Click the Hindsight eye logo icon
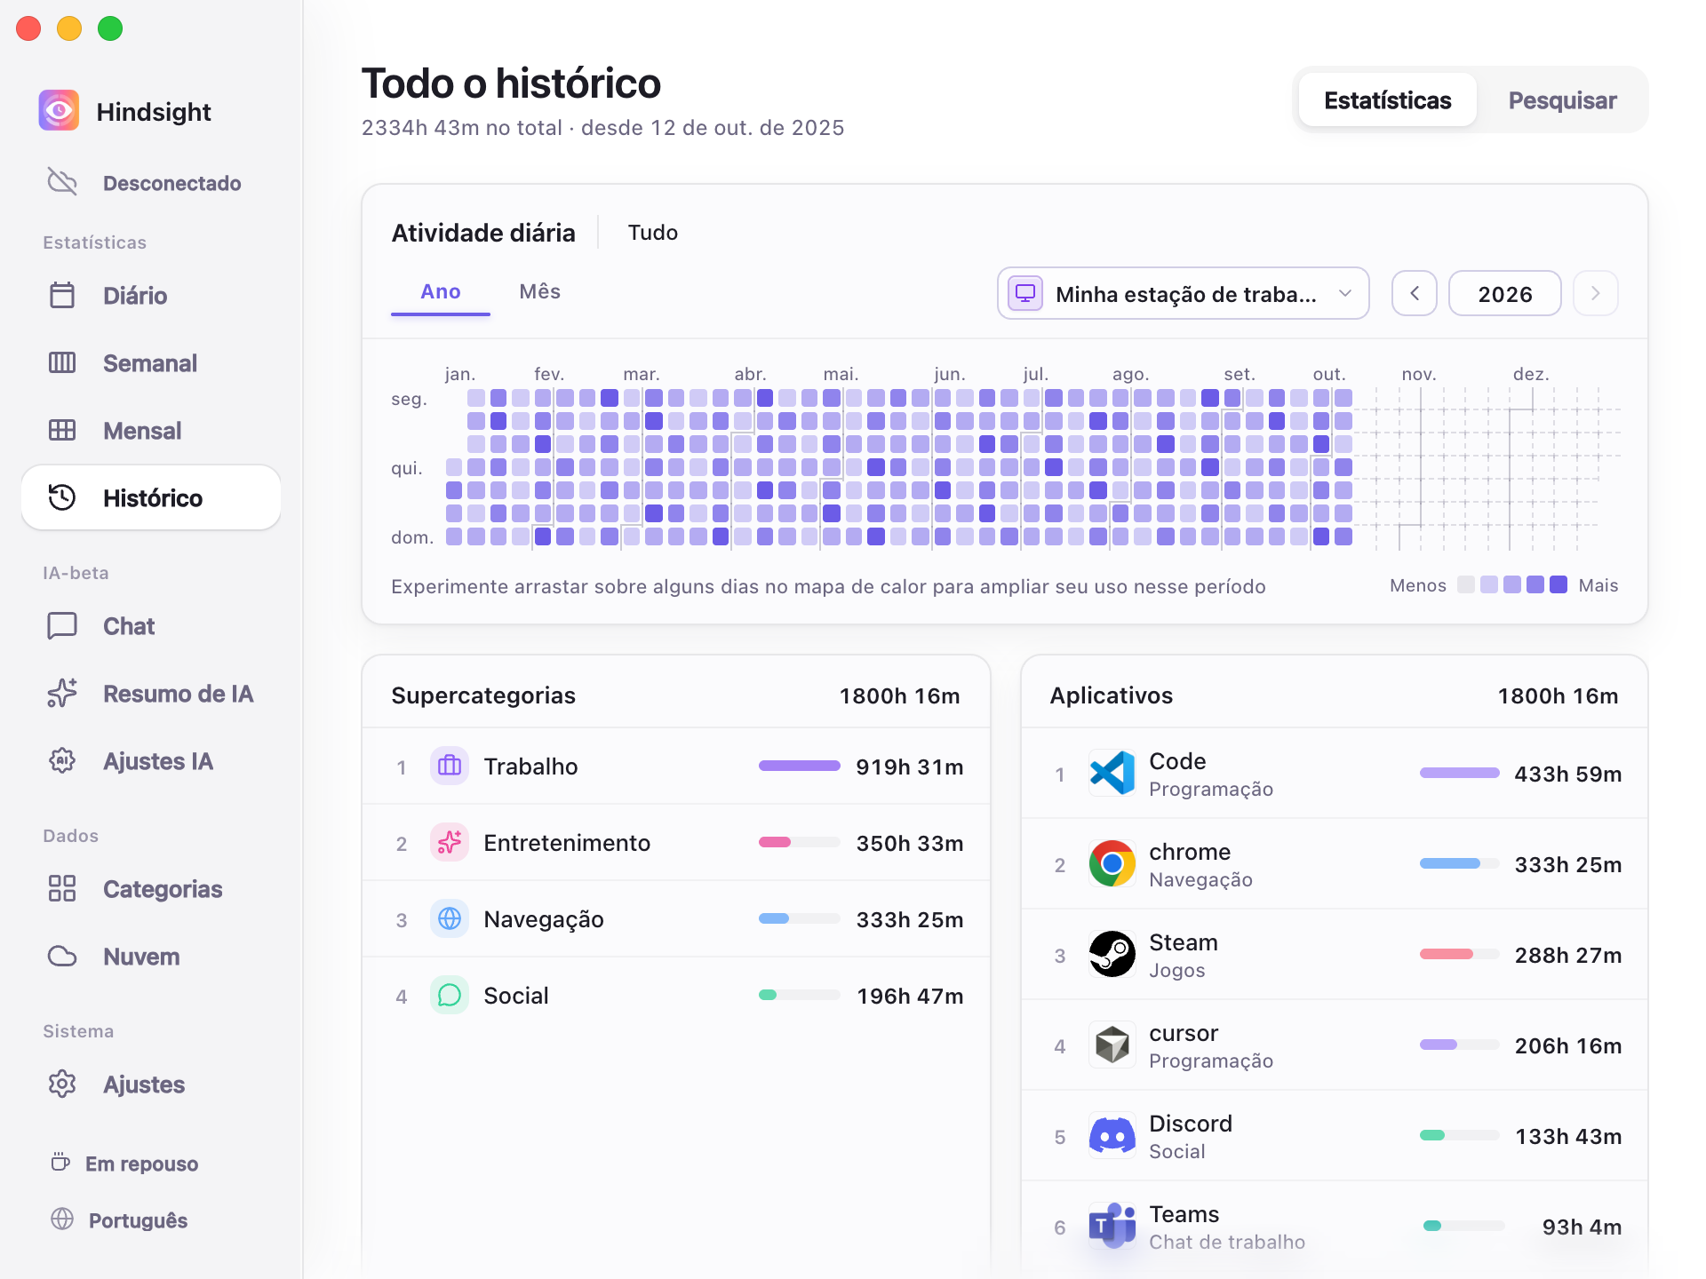 (59, 111)
